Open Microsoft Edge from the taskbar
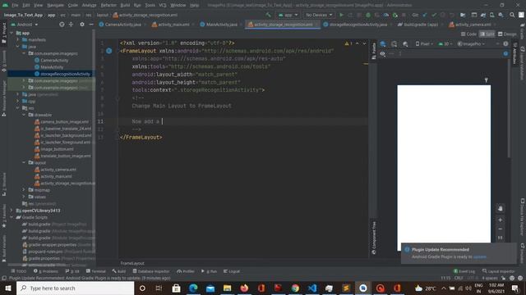Viewport: 526px width, 295px height. (193, 288)
